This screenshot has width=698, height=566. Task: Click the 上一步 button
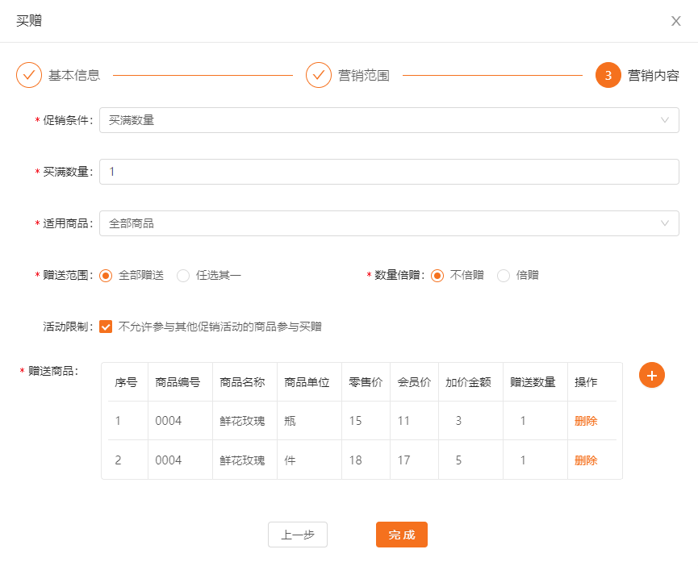point(297,534)
